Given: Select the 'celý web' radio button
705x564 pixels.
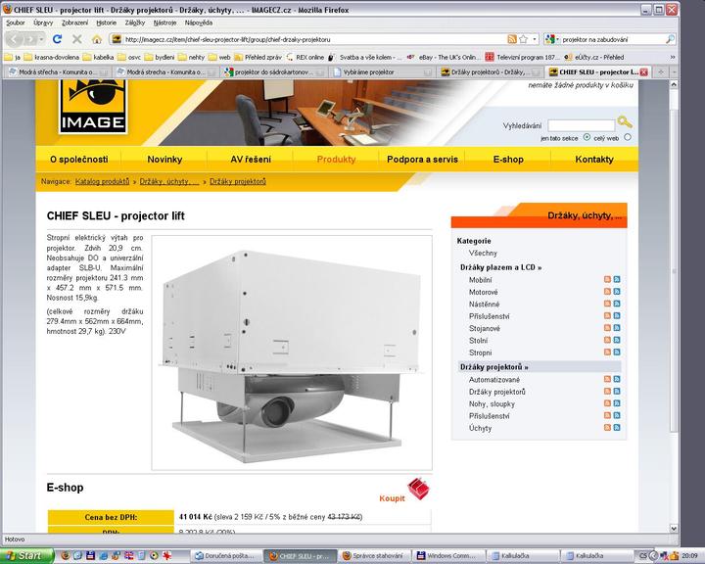Looking at the screenshot, I should coord(628,138).
